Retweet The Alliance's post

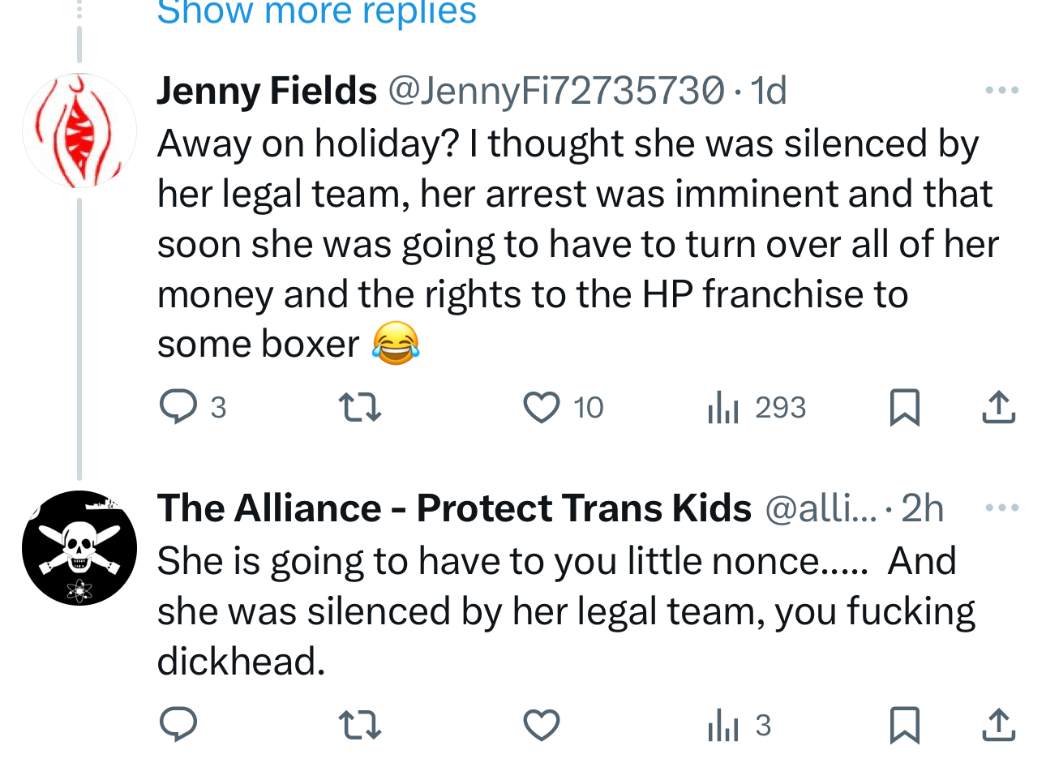(359, 725)
